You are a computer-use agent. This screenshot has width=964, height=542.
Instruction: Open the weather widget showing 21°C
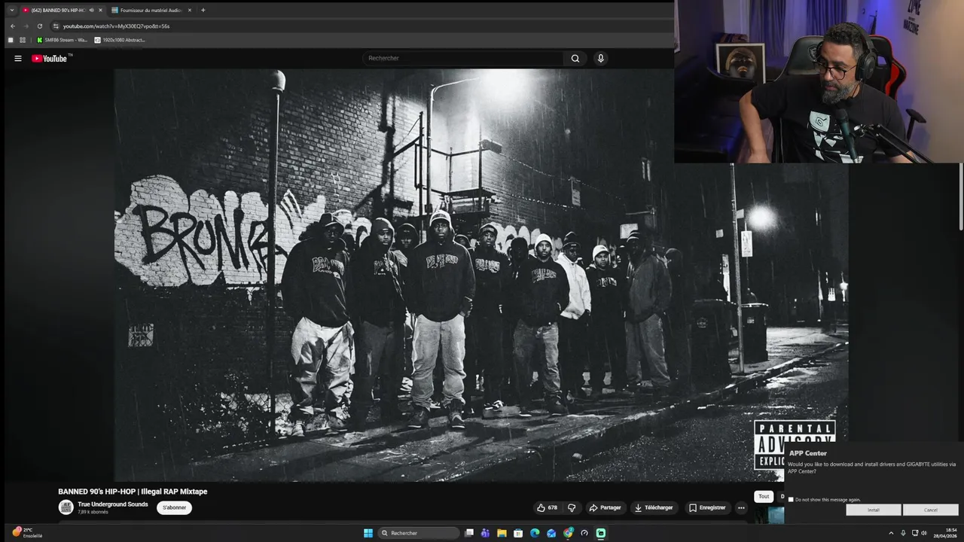(x=27, y=532)
